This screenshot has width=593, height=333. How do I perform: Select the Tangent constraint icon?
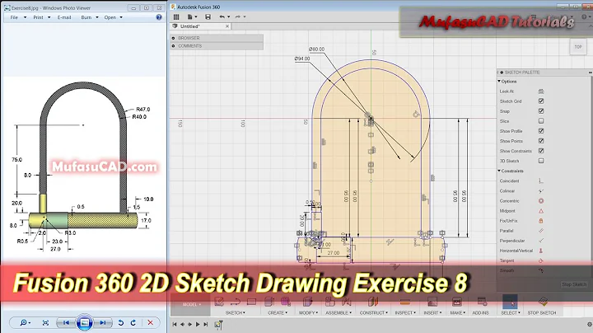pos(541,260)
